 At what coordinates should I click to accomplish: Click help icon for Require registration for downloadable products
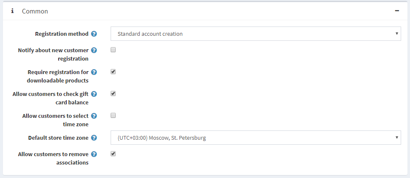click(x=94, y=72)
